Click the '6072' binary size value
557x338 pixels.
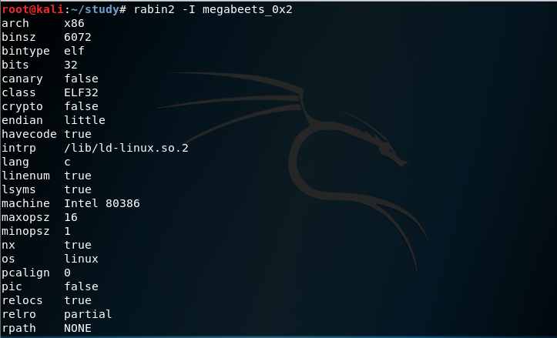pyautogui.click(x=78, y=37)
